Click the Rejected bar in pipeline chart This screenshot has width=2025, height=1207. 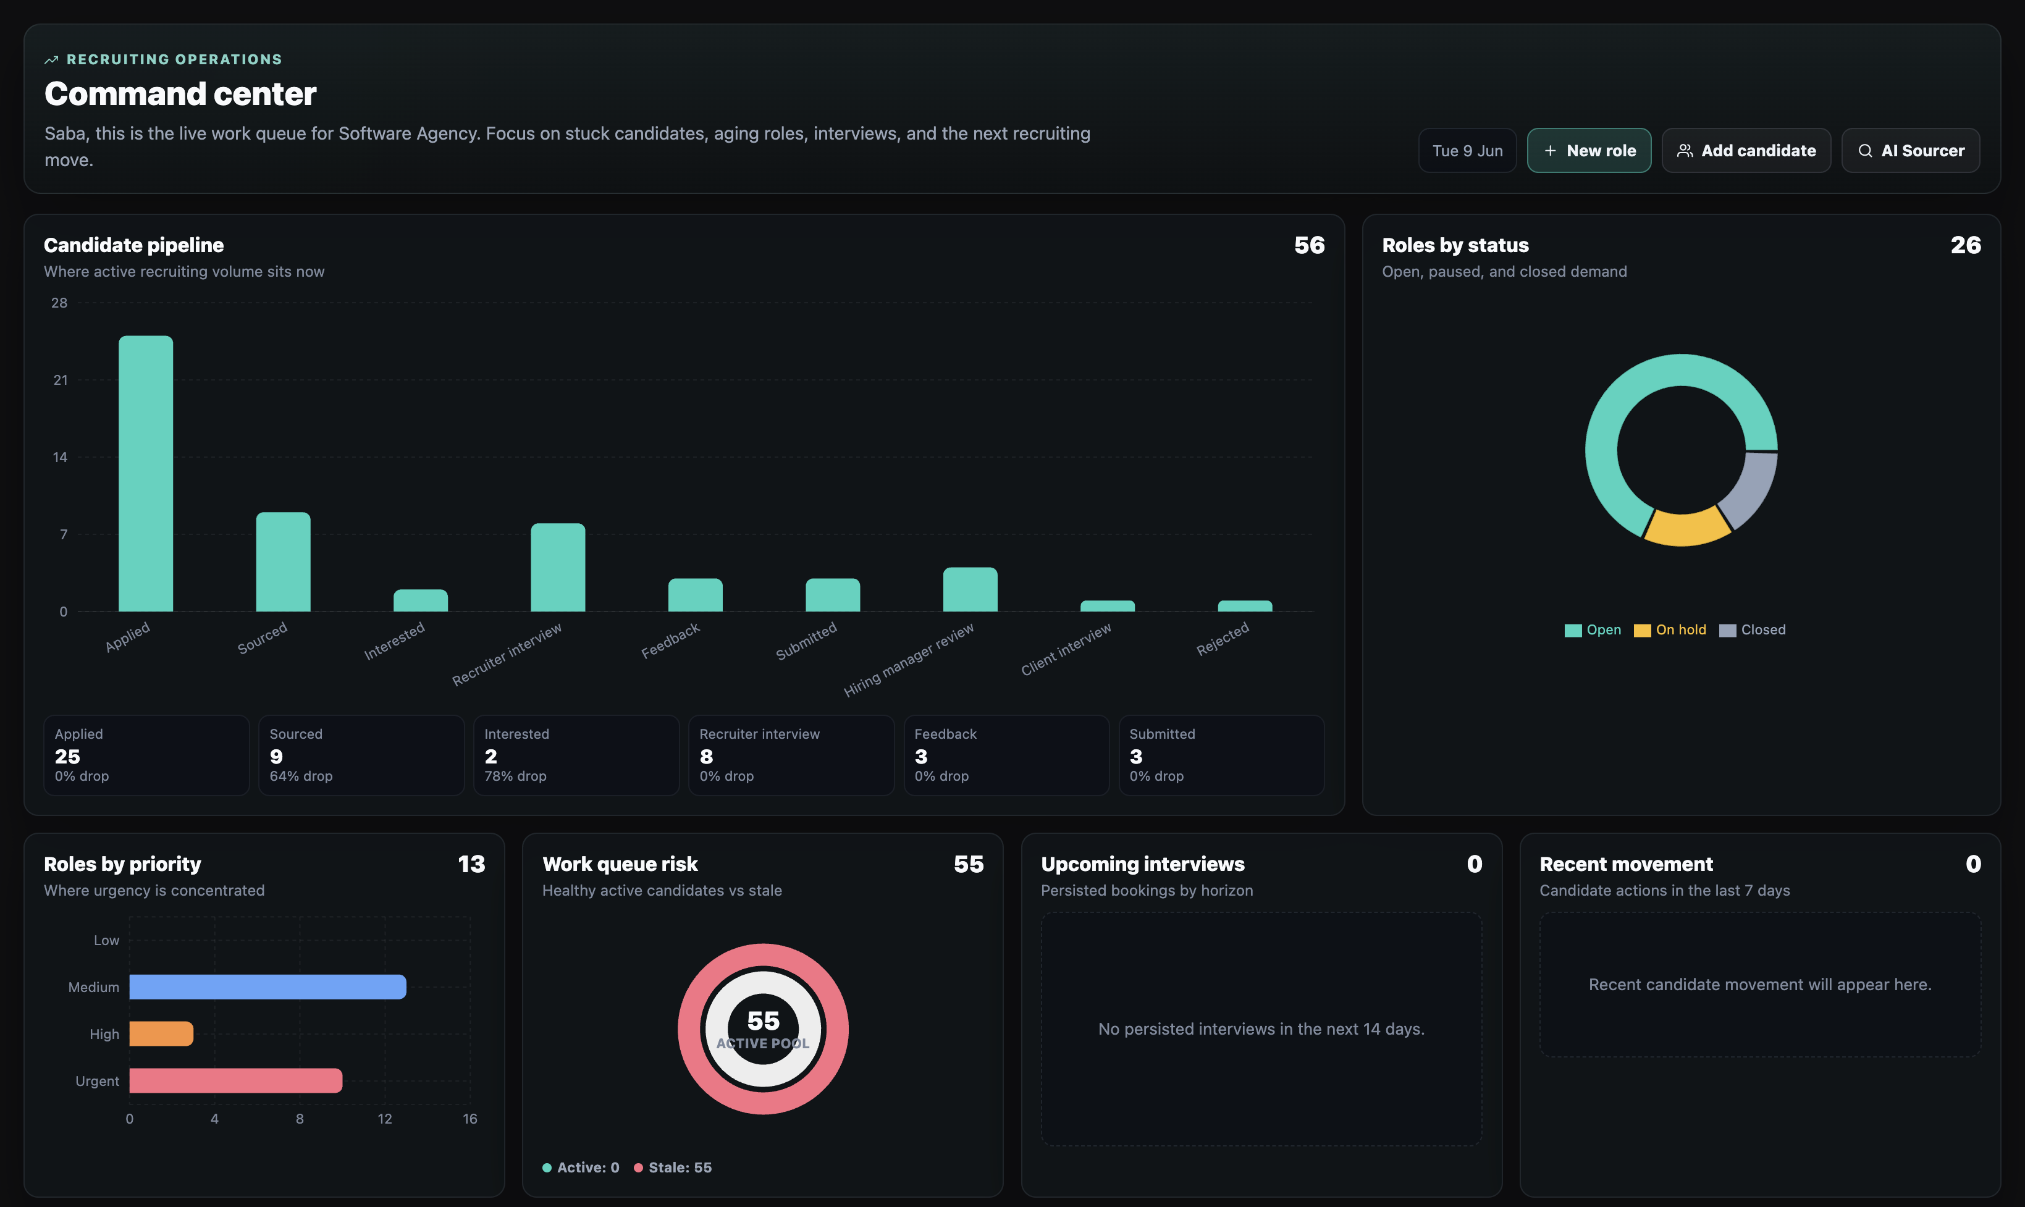(x=1245, y=606)
